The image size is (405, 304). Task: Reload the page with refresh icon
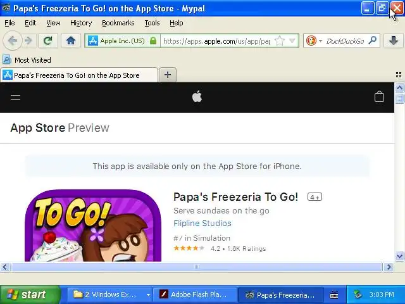click(x=48, y=41)
